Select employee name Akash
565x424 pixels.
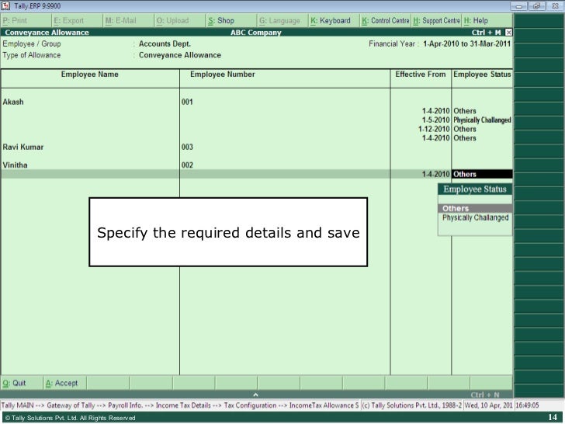tap(13, 102)
